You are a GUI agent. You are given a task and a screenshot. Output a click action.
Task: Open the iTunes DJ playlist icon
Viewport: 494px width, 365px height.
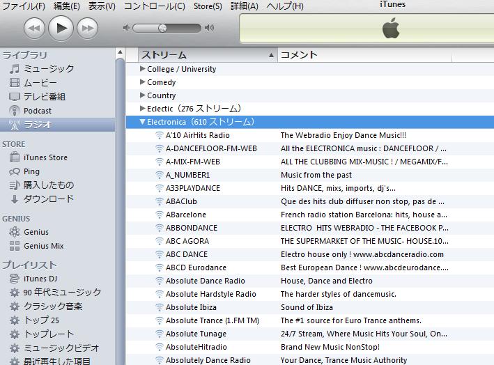[15, 279]
